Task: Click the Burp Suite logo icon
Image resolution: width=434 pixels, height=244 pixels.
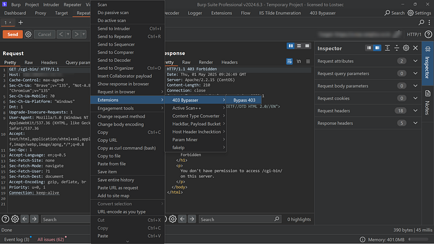Action: [x=4, y=4]
